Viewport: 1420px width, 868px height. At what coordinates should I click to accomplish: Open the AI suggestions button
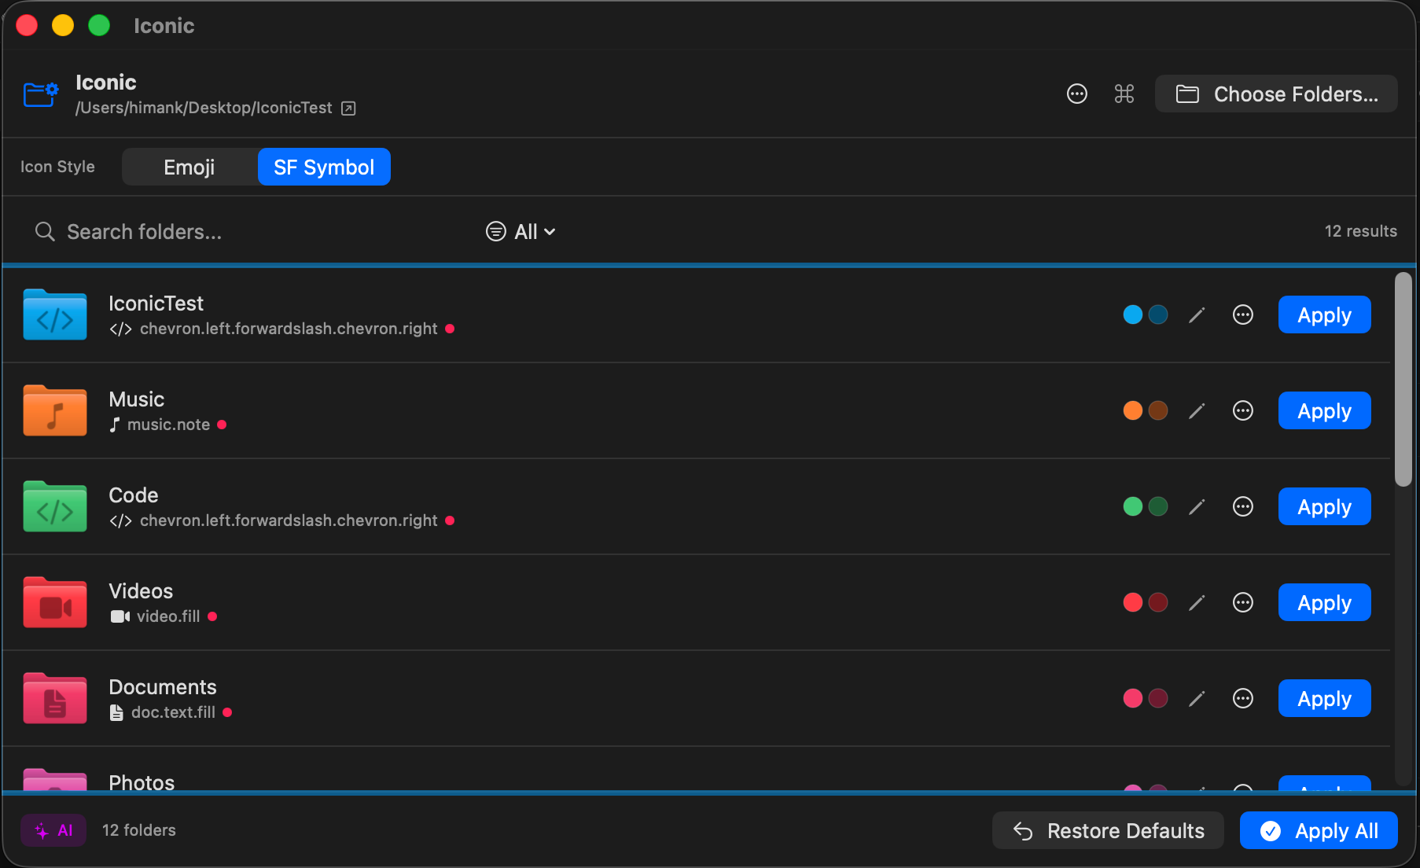click(x=53, y=831)
